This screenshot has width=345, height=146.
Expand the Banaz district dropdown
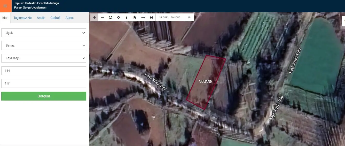click(x=44, y=45)
